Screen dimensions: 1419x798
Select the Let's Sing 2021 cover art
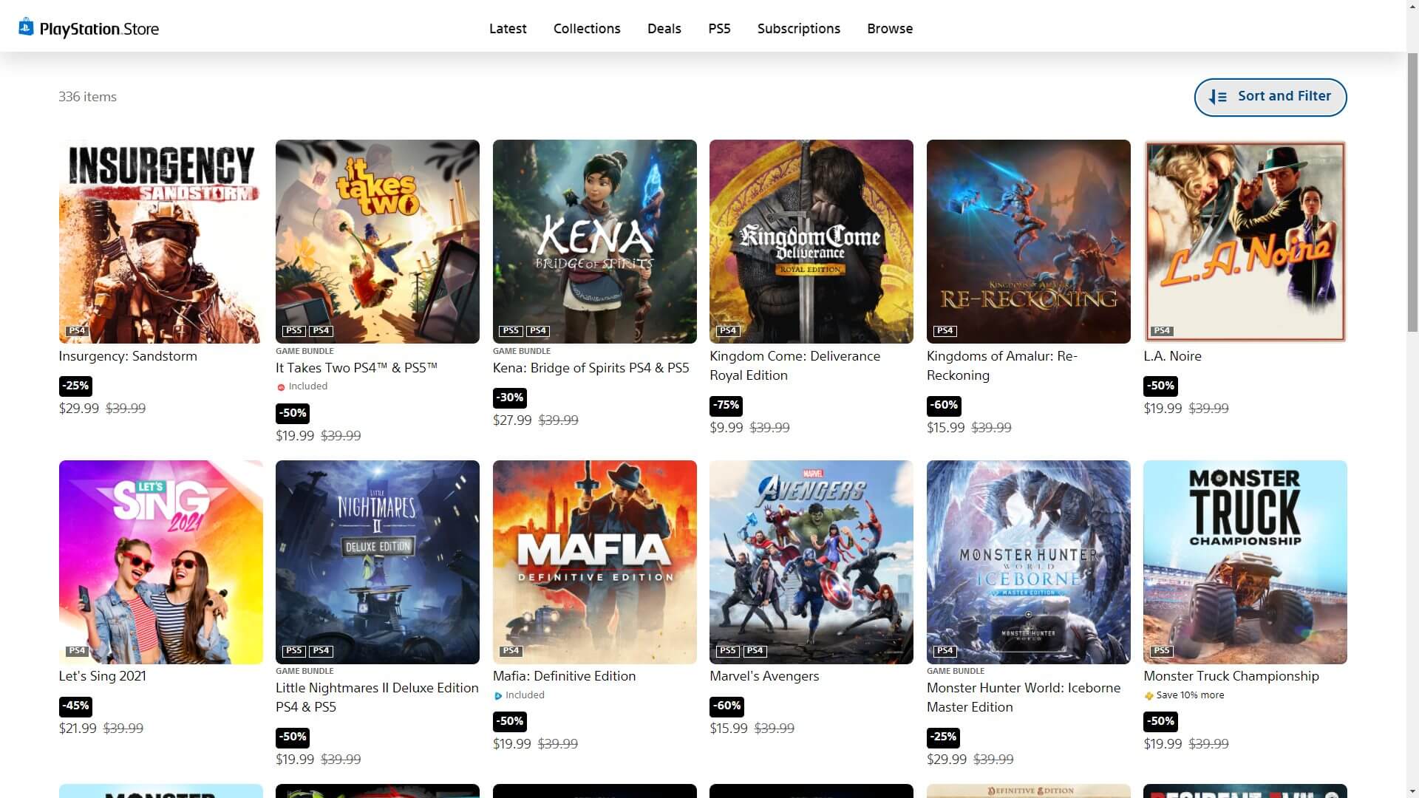(x=160, y=562)
